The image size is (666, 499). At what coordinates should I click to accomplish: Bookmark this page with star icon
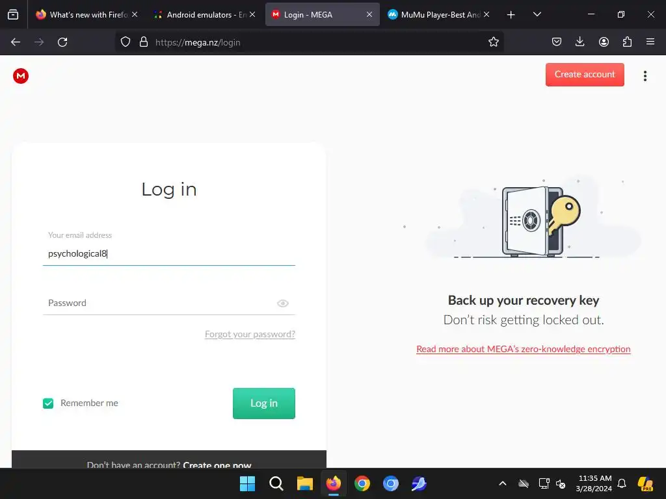pos(493,42)
